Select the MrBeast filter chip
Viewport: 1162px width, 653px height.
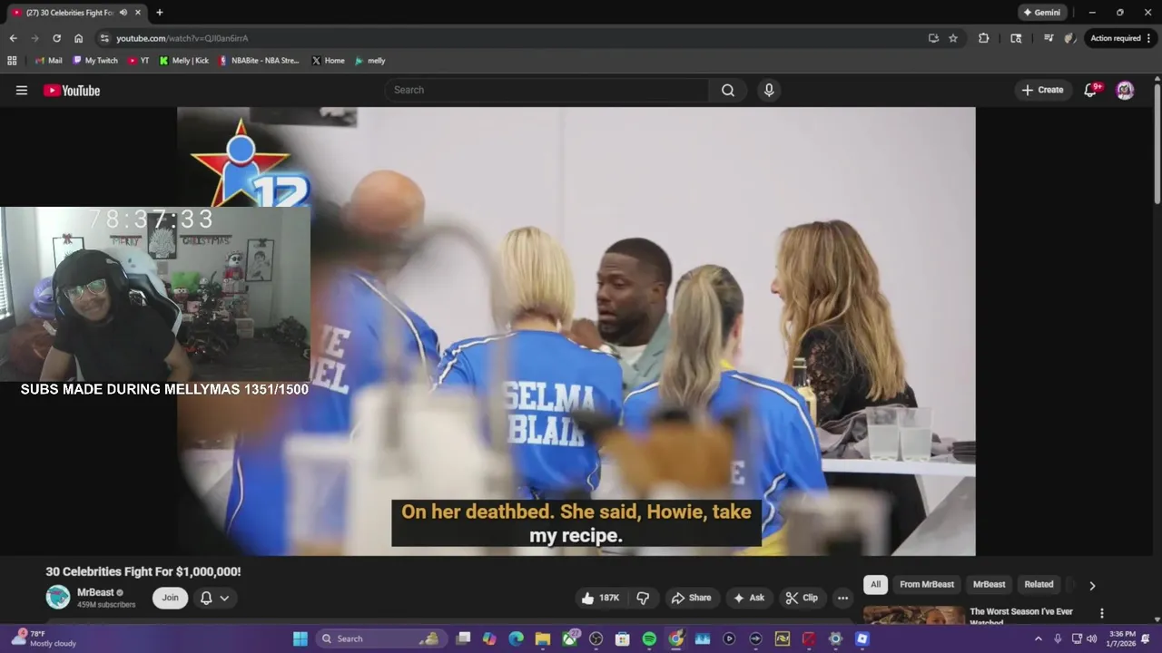coord(989,584)
